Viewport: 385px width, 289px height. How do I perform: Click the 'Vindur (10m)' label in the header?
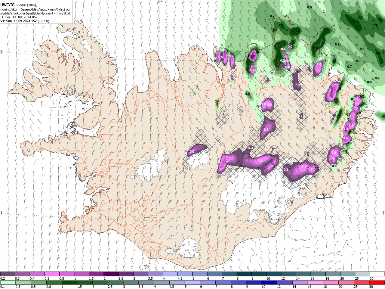coord(26,5)
